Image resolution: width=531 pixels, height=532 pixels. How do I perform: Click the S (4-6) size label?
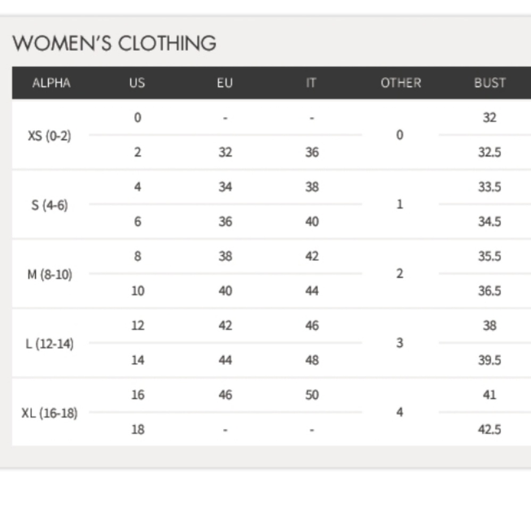(x=50, y=205)
